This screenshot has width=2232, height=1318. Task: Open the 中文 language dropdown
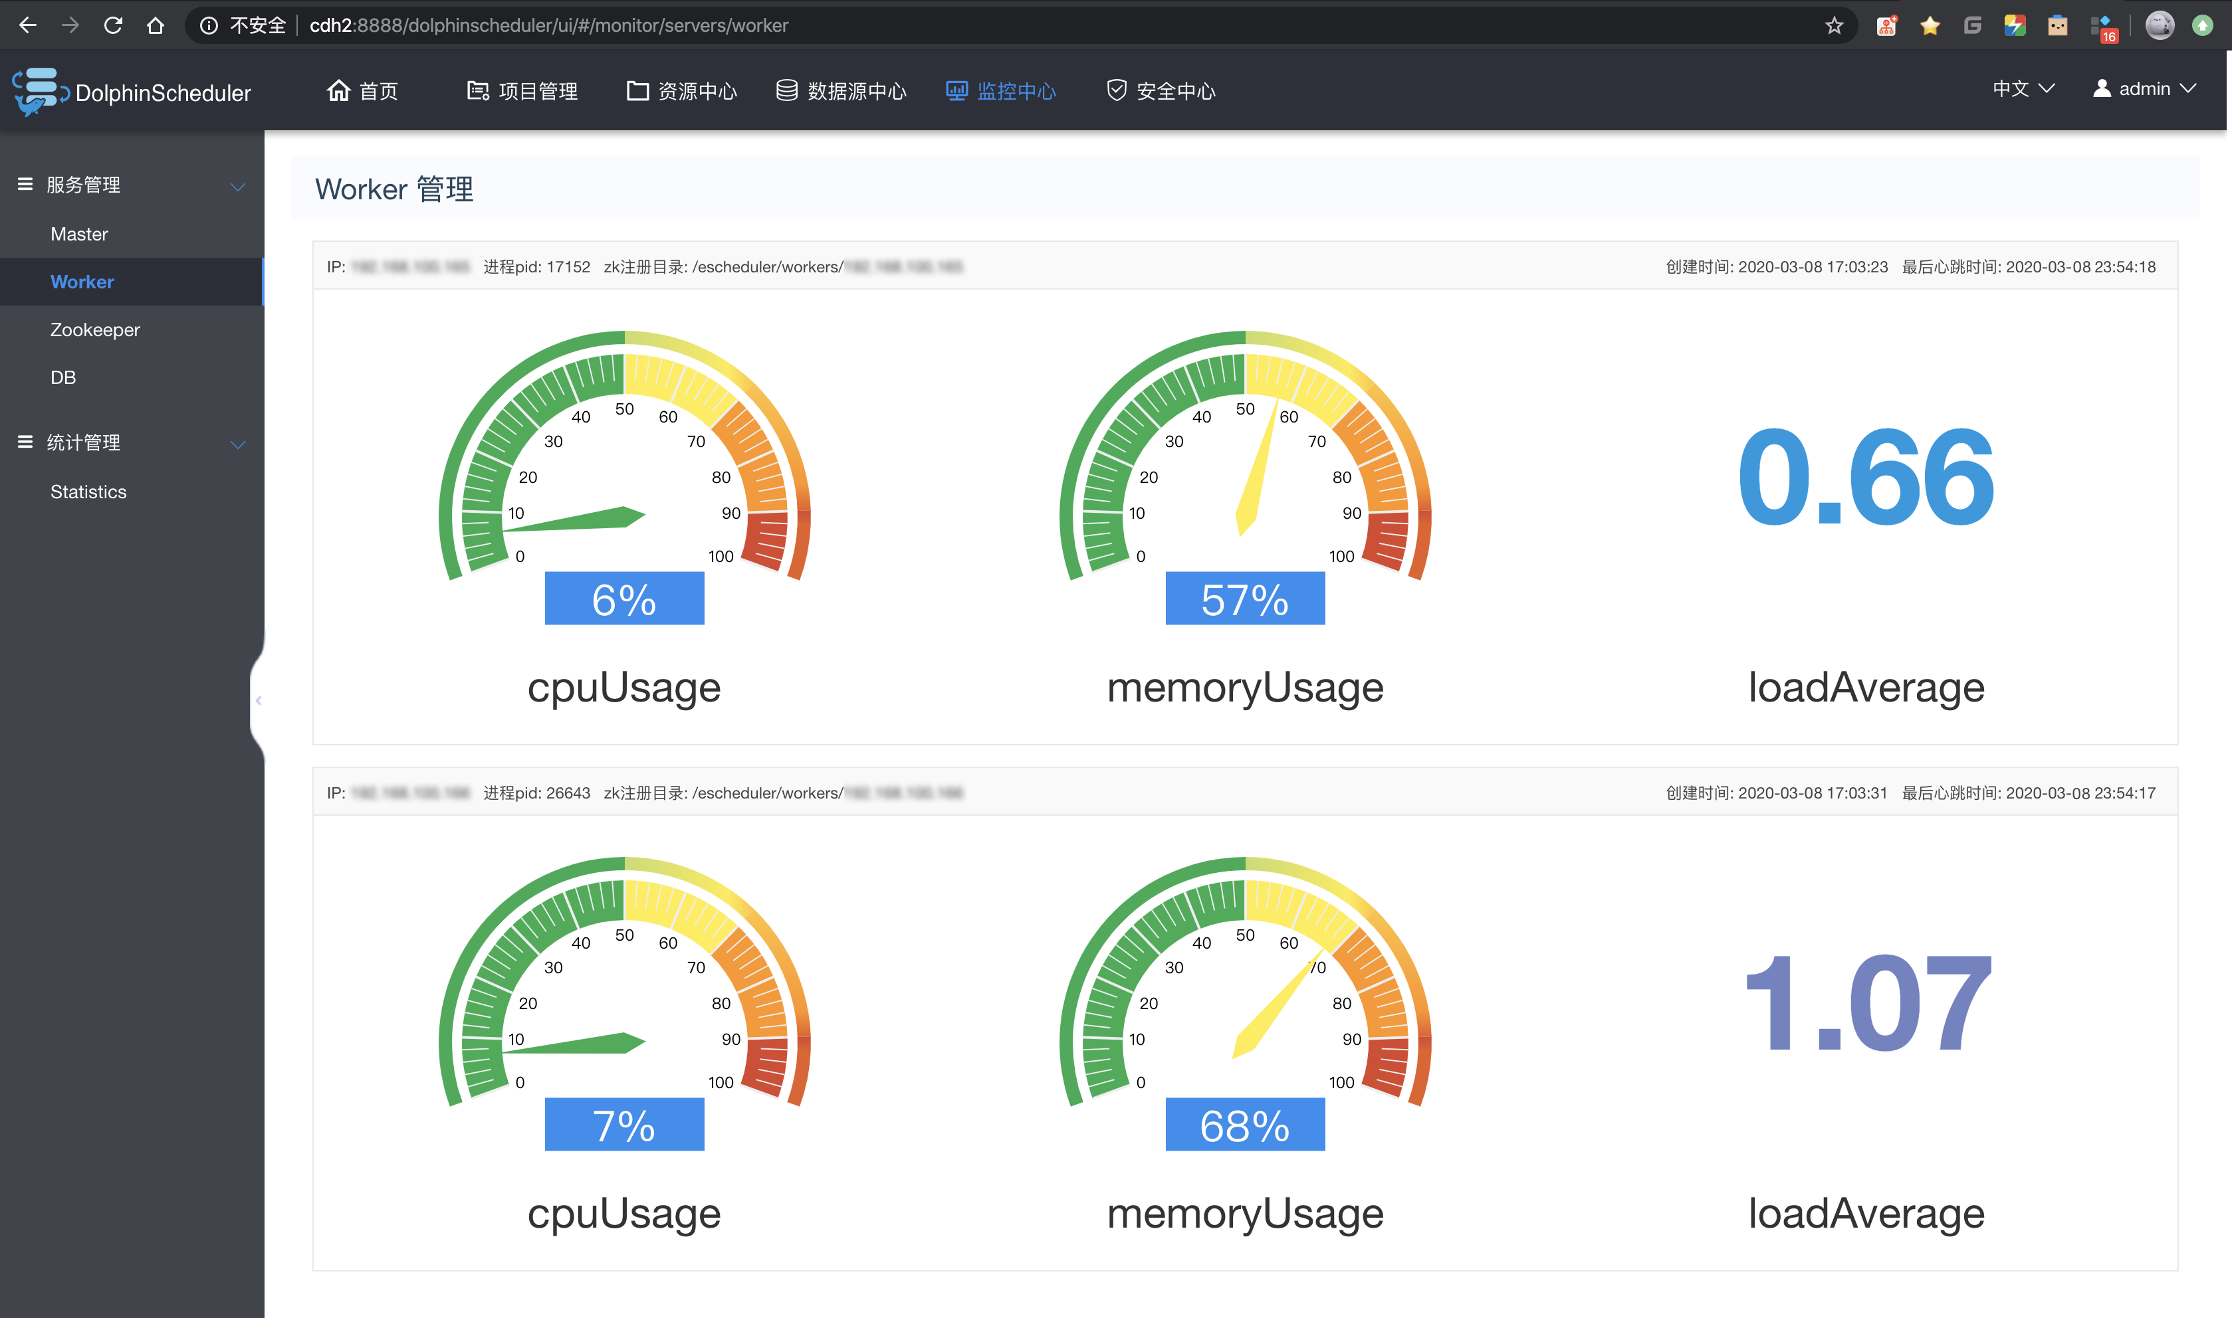tap(2023, 88)
